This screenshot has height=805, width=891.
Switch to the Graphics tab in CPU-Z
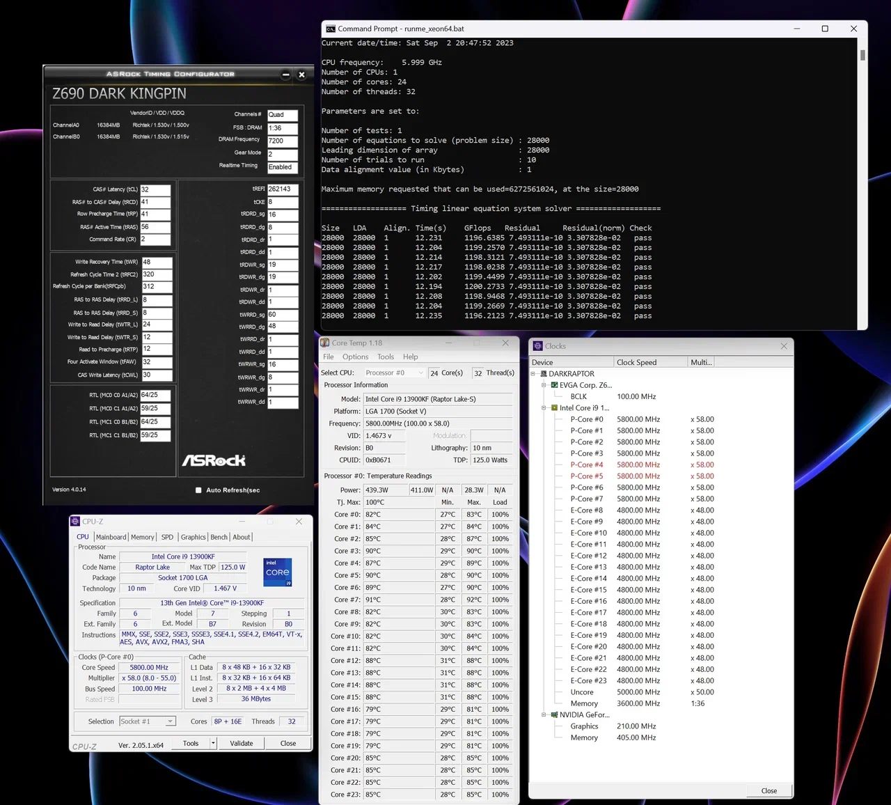(x=194, y=537)
